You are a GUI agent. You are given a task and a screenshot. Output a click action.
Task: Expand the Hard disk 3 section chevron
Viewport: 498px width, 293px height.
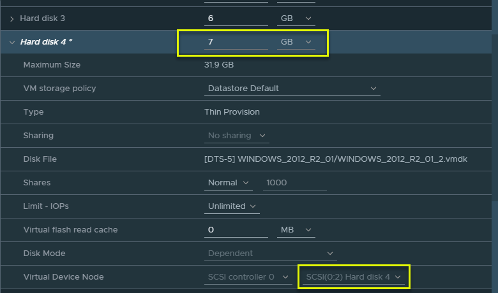click(12, 18)
